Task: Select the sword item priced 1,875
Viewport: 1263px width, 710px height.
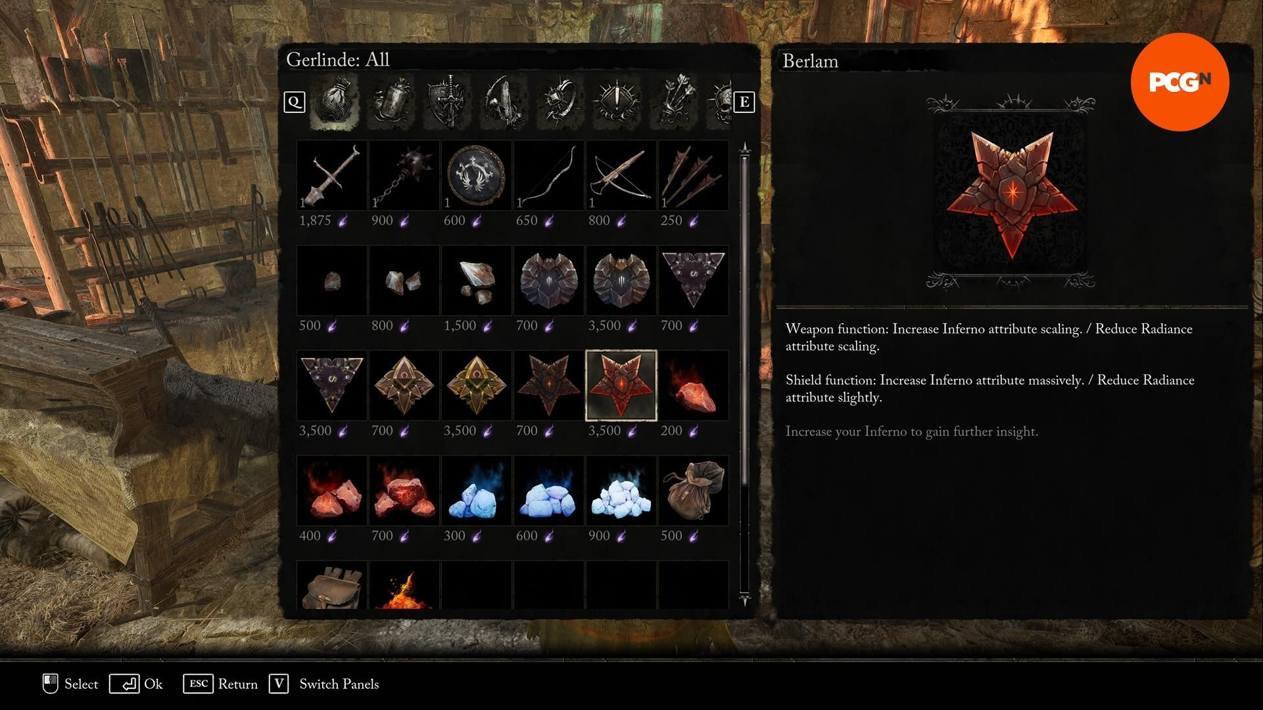Action: (x=332, y=175)
